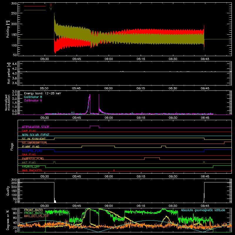This screenshot has height=235, width=235.
Task: Click the 4.4 tick on Roll period axis
Action: (14, 64)
